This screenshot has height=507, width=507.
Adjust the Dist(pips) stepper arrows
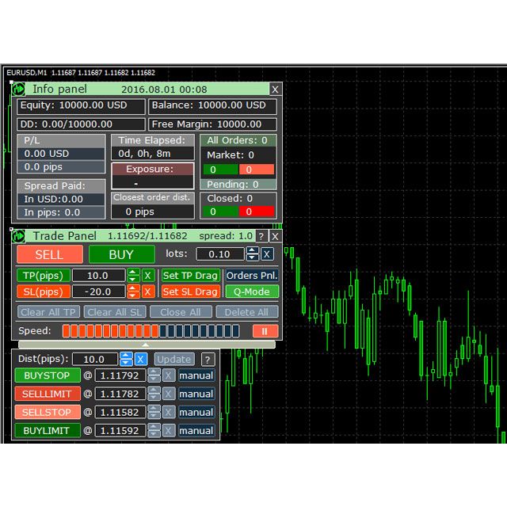[126, 359]
